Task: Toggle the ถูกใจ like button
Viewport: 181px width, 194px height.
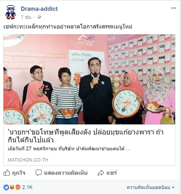Action: point(14,173)
